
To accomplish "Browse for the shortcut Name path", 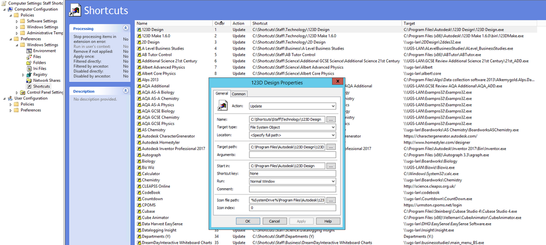I will (331, 119).
